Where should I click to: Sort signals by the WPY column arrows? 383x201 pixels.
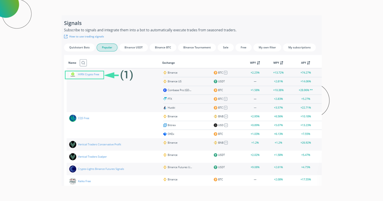(259, 63)
